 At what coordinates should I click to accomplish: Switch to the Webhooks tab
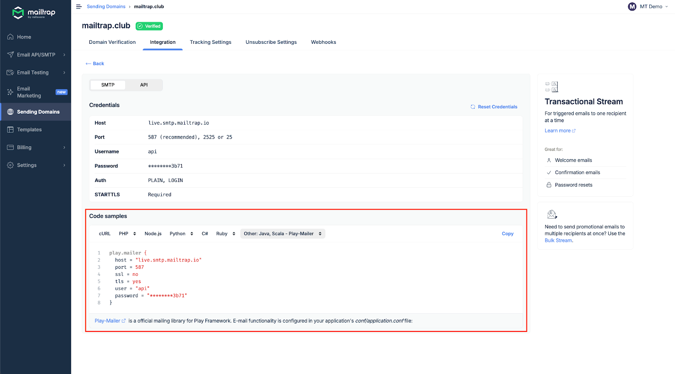(x=324, y=42)
